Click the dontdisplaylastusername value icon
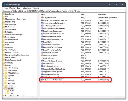128x101 pixels. pos(42,26)
